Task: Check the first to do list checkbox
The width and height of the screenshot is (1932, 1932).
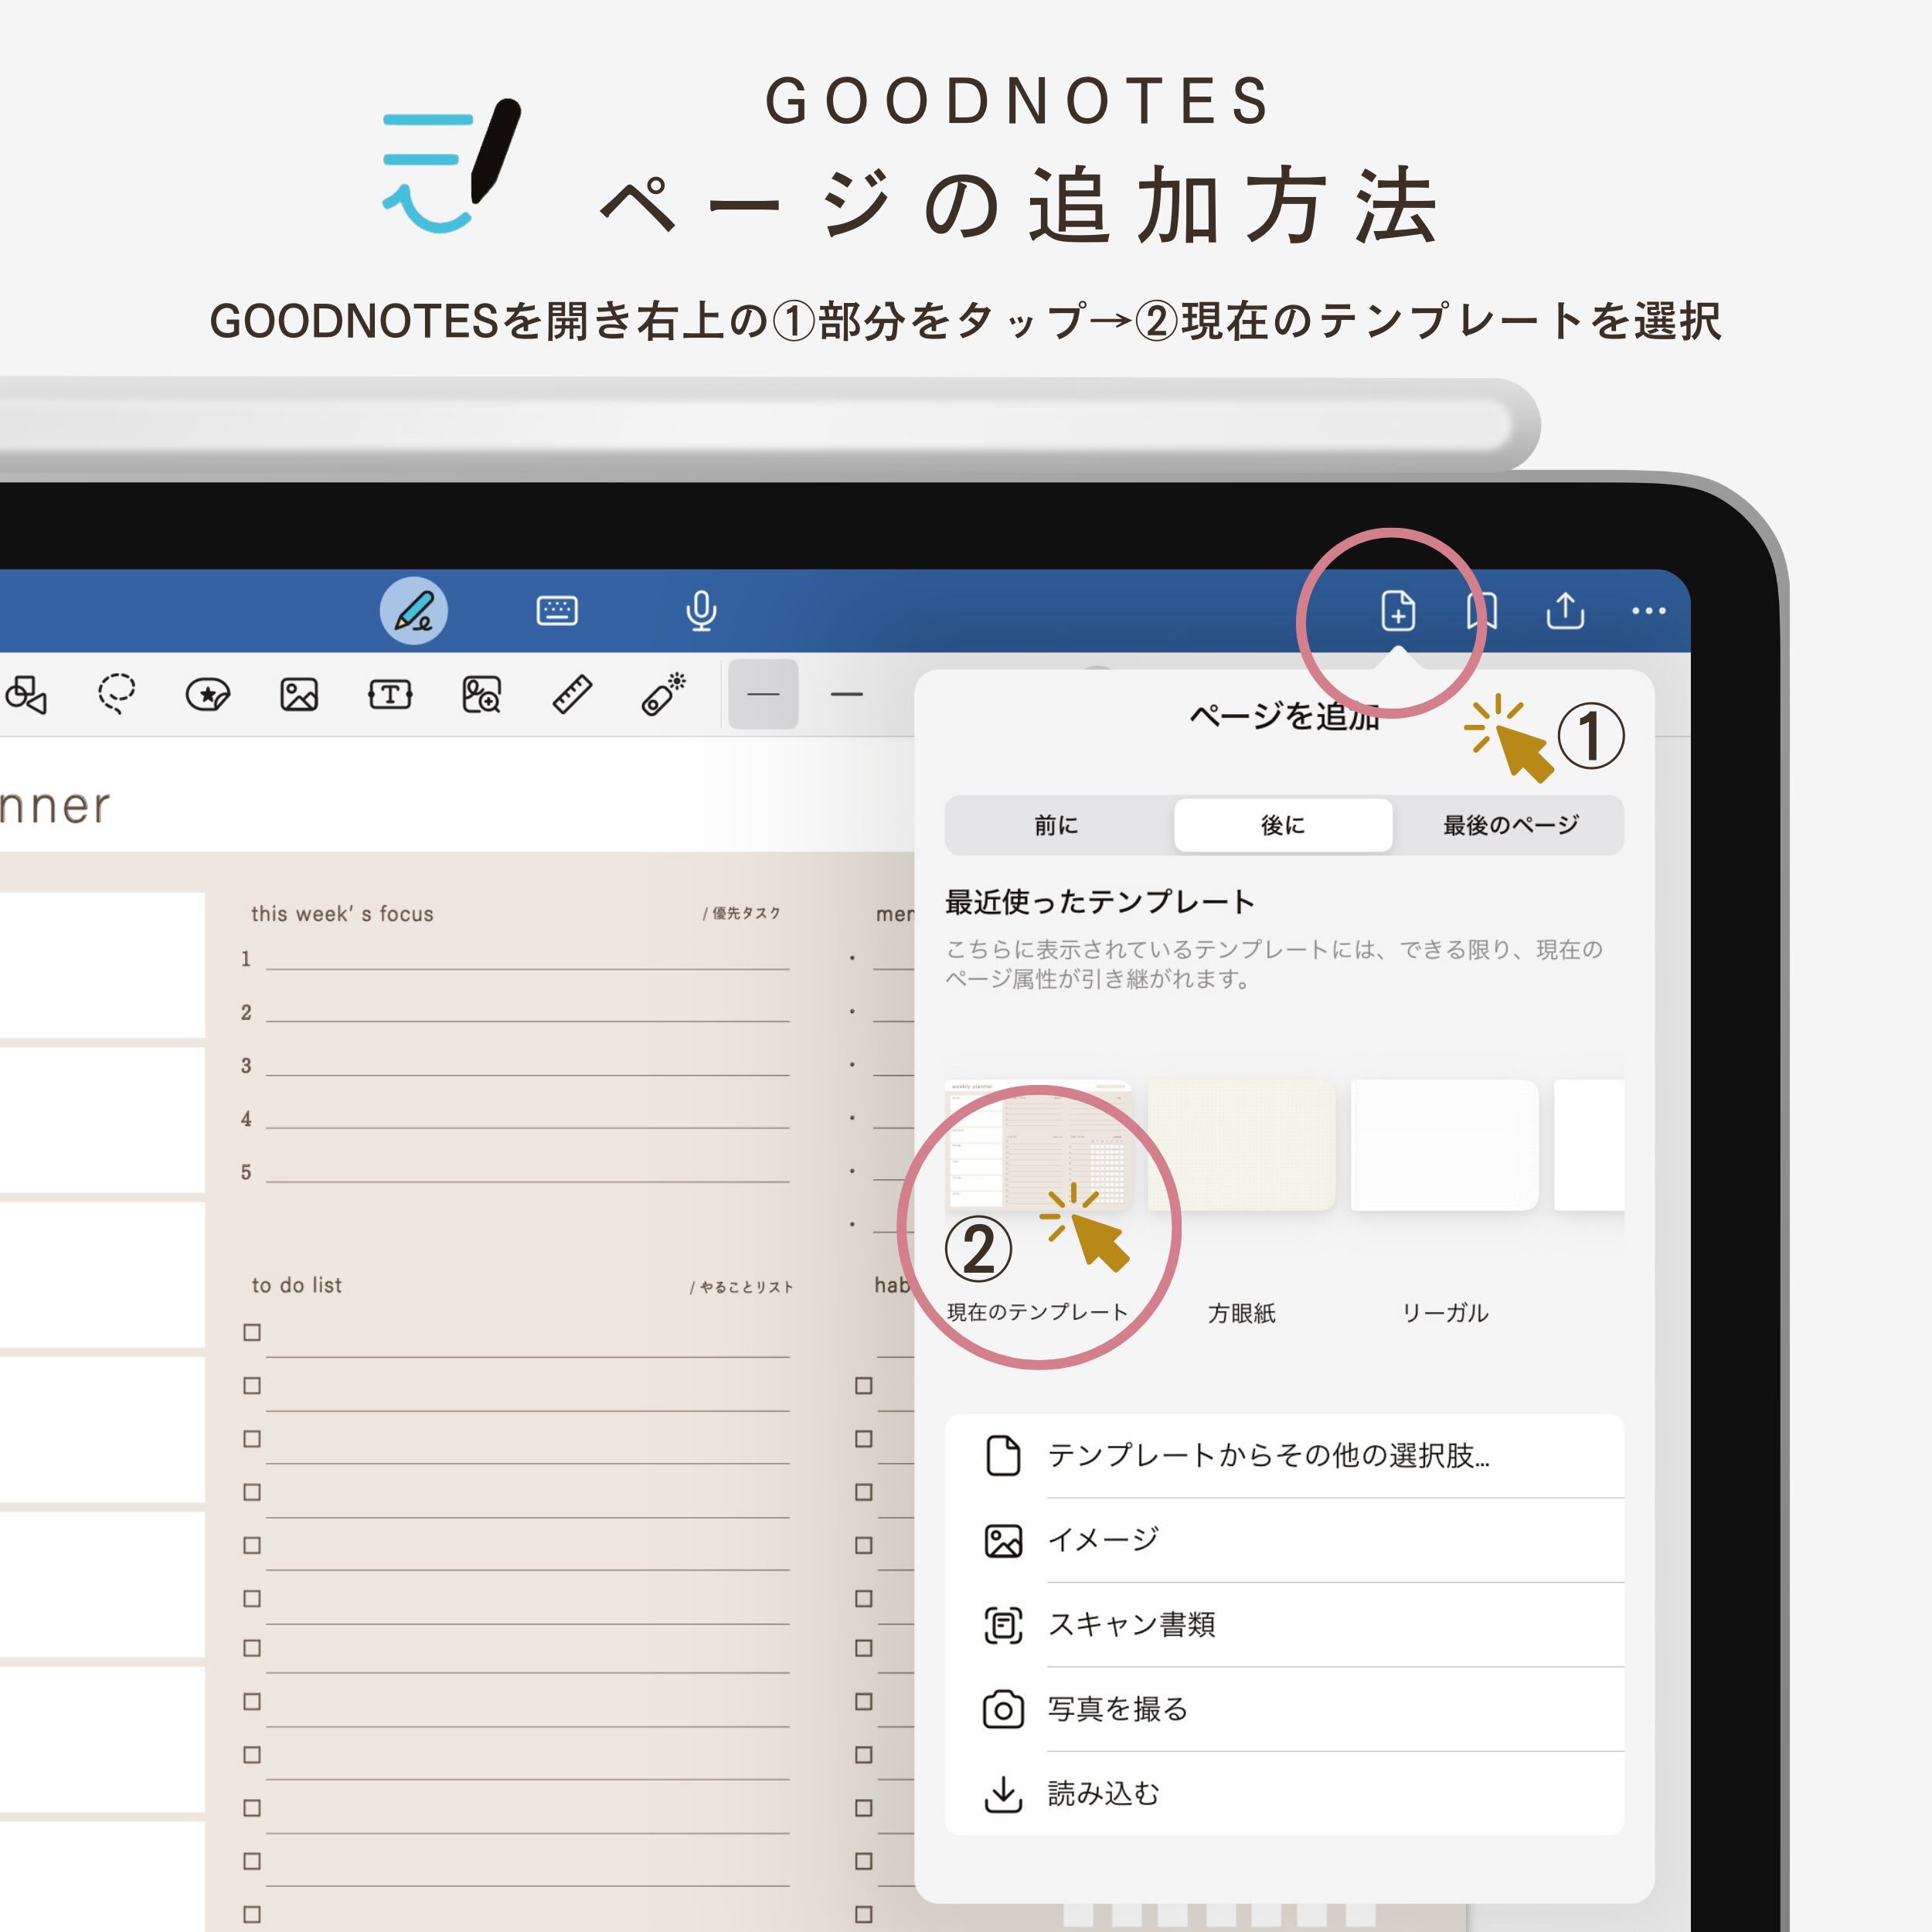Action: (252, 1332)
